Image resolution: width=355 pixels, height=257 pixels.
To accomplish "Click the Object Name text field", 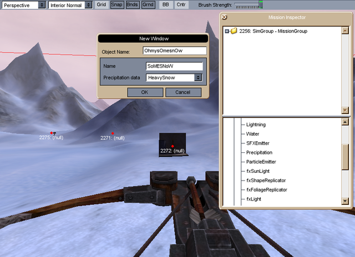I will click(x=174, y=51).
